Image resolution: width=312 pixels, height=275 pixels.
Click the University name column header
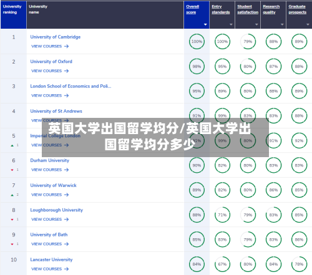[x=105, y=15]
